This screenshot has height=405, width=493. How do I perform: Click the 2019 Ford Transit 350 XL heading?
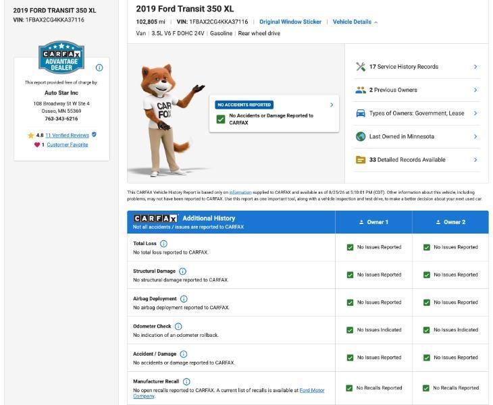click(185, 9)
